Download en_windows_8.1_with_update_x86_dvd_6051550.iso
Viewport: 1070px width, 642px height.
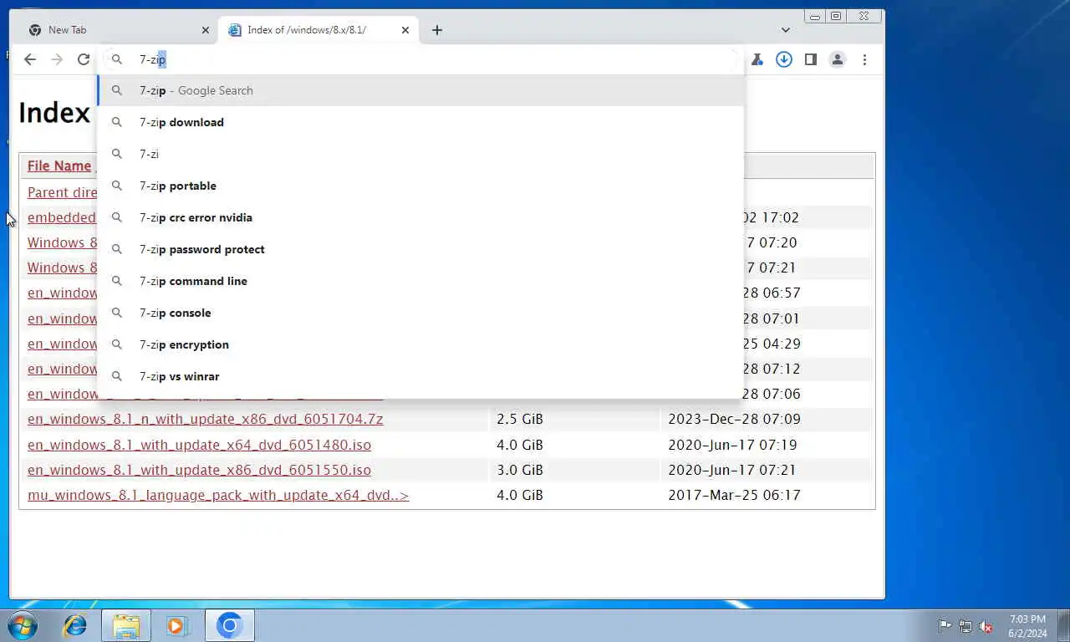[199, 470]
